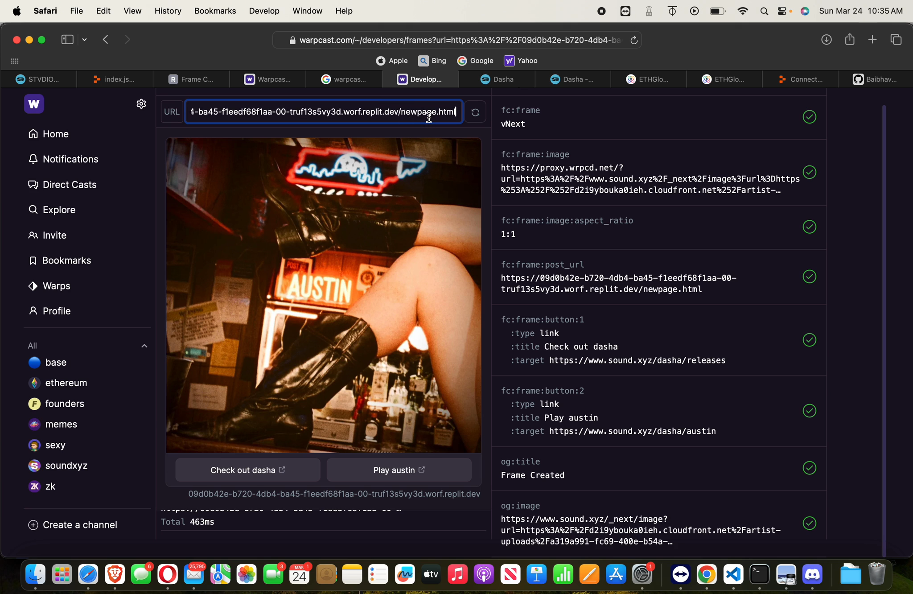This screenshot has width=913, height=594.
Task: Open a new Safari tab
Action: pyautogui.click(x=872, y=40)
